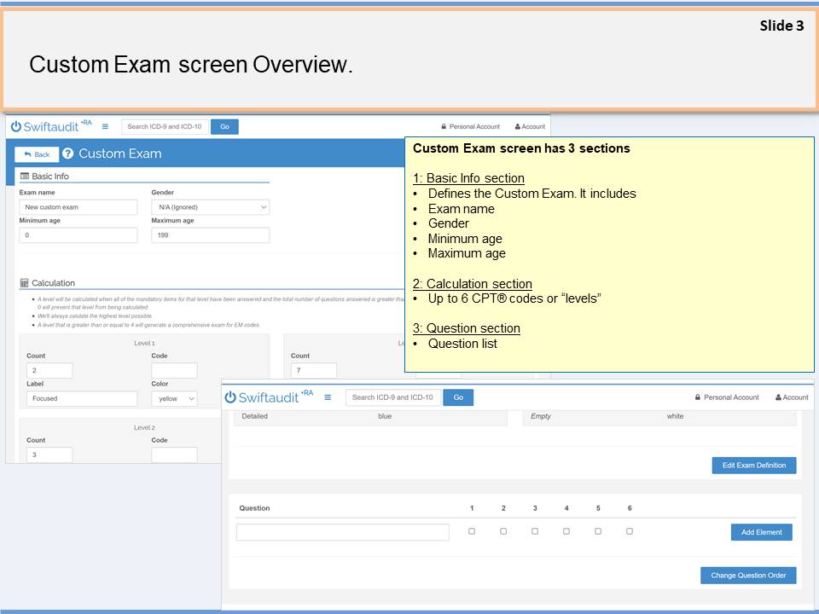Enable the level 6 checkbox in the Question row
Image resolution: width=819 pixels, height=614 pixels.
coord(630,531)
